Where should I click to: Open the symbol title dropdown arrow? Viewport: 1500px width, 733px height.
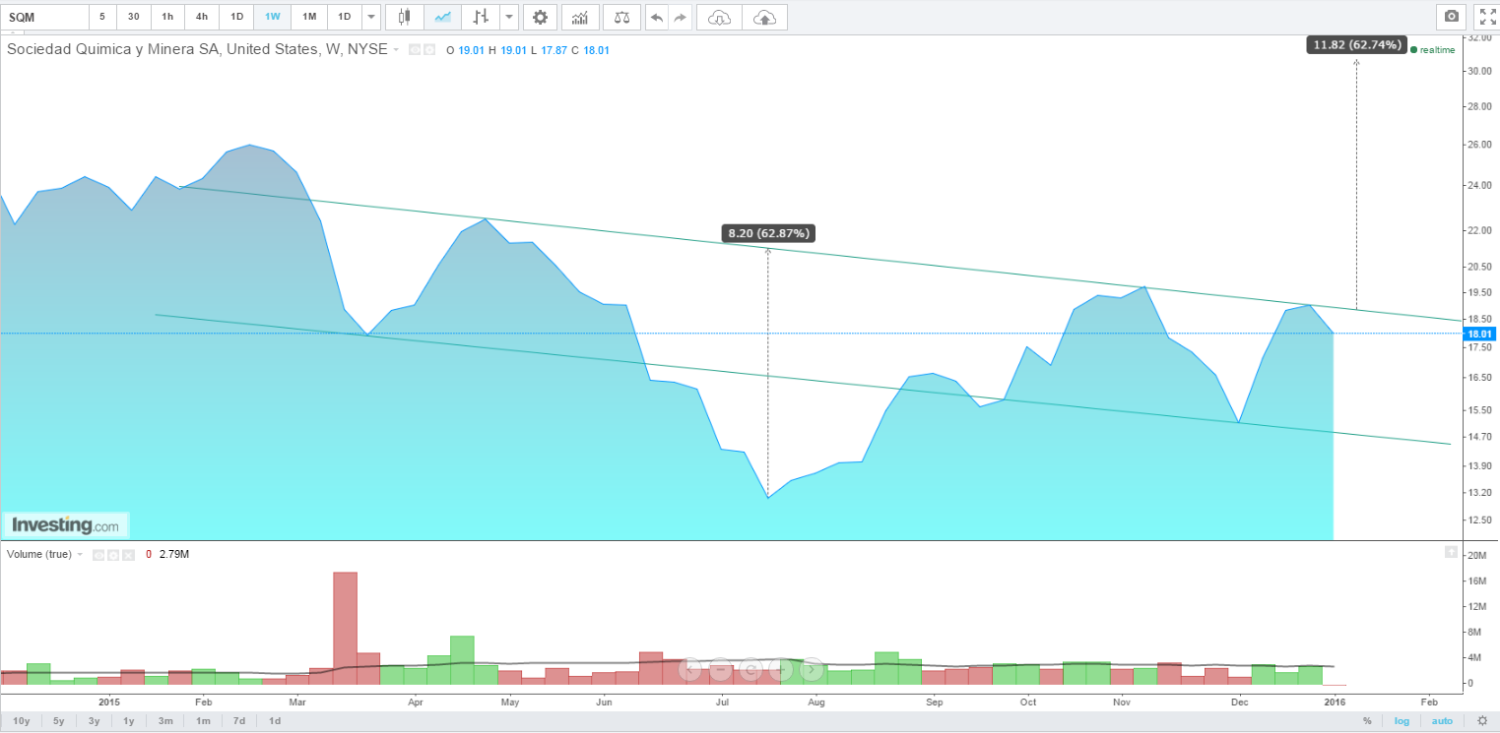(x=397, y=50)
